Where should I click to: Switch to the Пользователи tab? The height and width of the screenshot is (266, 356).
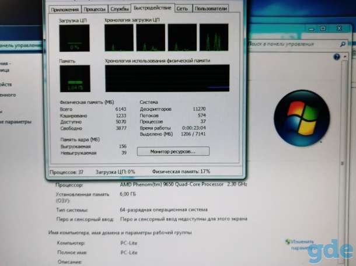coord(211,9)
